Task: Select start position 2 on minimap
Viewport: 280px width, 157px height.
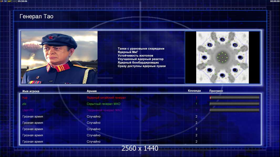Action: pyautogui.click(x=210, y=45)
